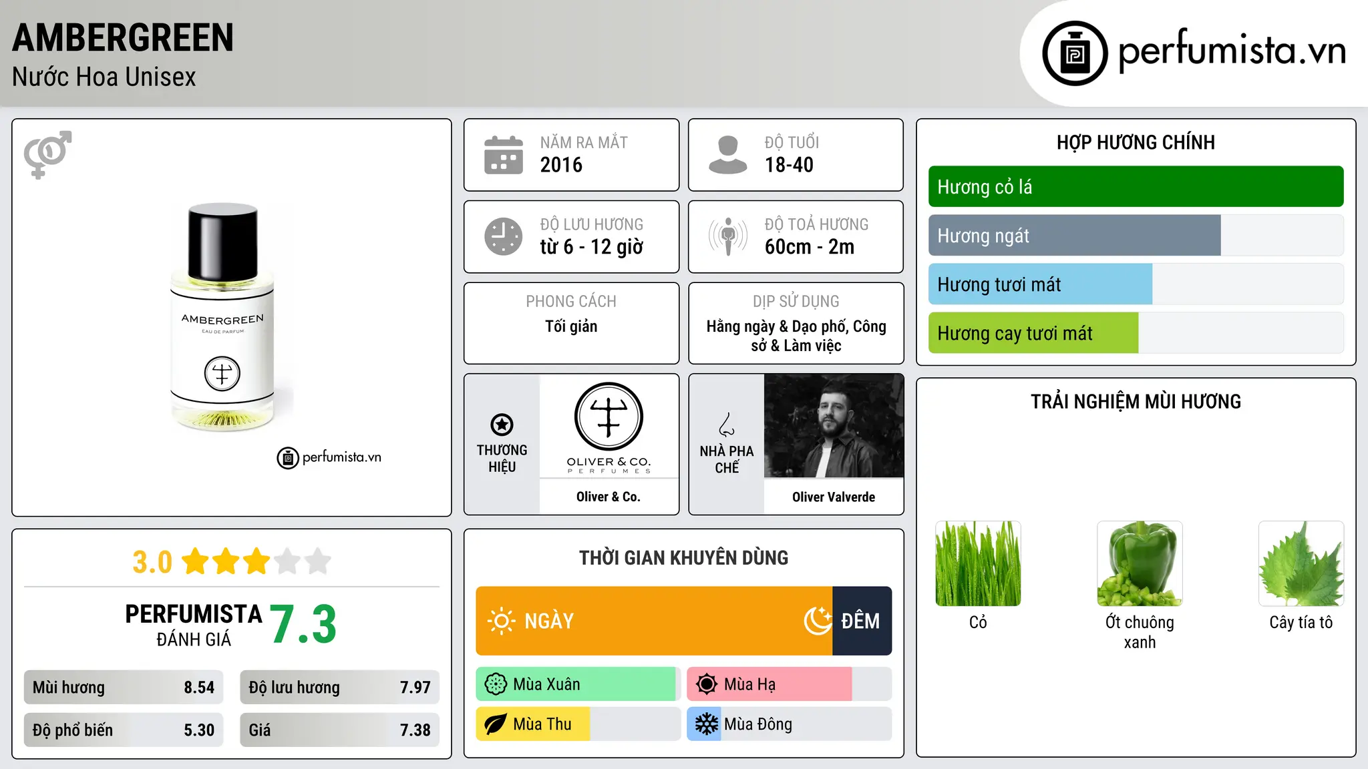The image size is (1368, 769).
Task: Click the Hương cay tươi mát accord bar
Action: pos(1136,332)
